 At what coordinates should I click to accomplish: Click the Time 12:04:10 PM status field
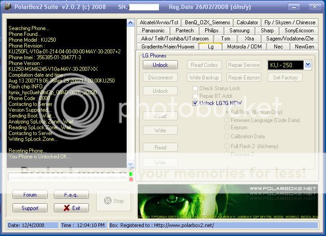(84, 225)
